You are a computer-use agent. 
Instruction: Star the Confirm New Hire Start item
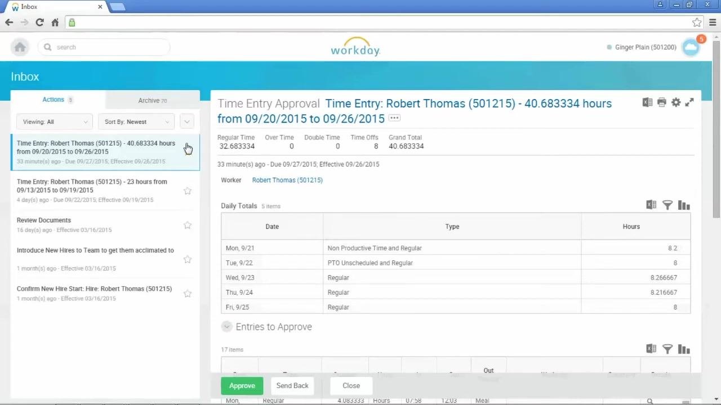point(188,294)
